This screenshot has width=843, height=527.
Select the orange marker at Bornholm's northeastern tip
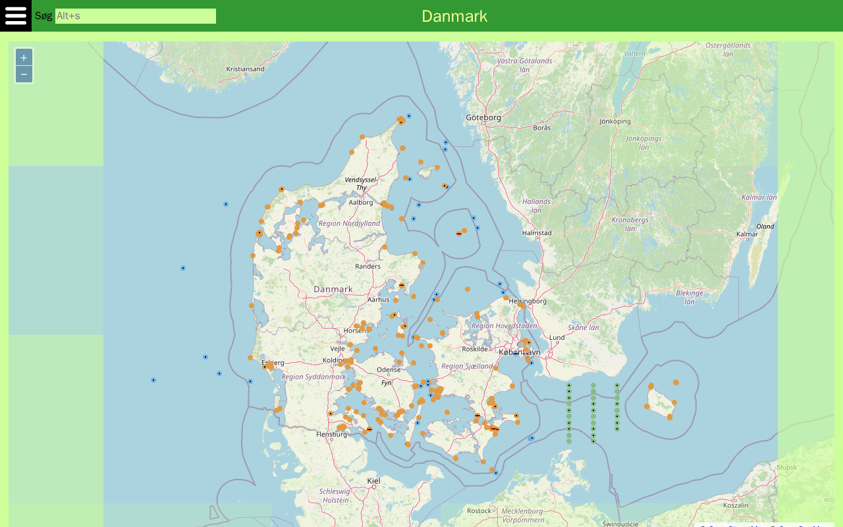click(x=676, y=382)
